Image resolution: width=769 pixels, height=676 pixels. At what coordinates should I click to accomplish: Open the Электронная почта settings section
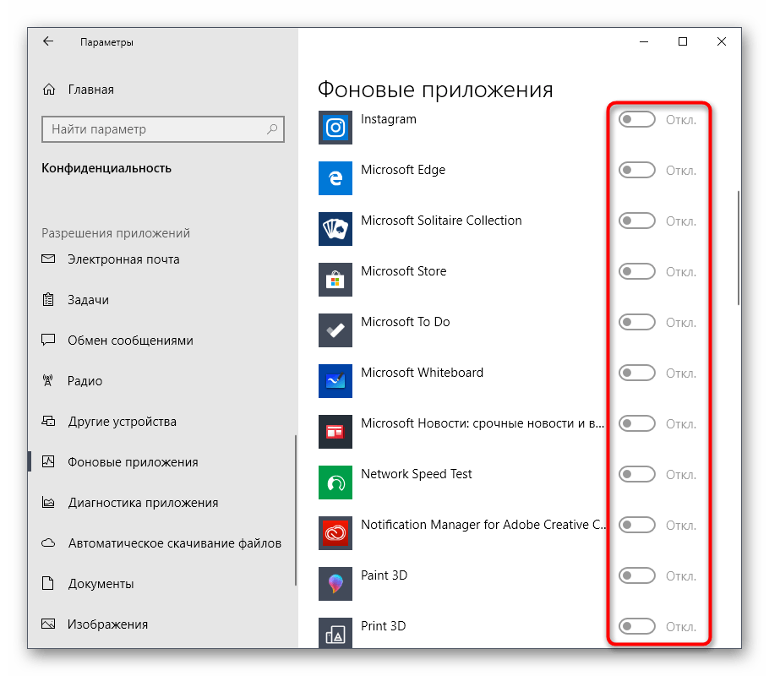123,259
